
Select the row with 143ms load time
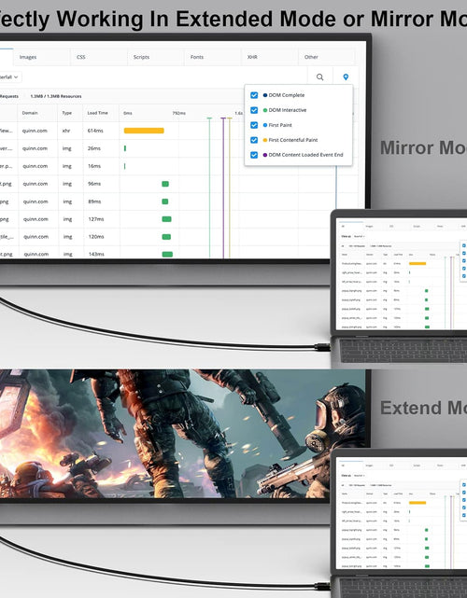179,254
